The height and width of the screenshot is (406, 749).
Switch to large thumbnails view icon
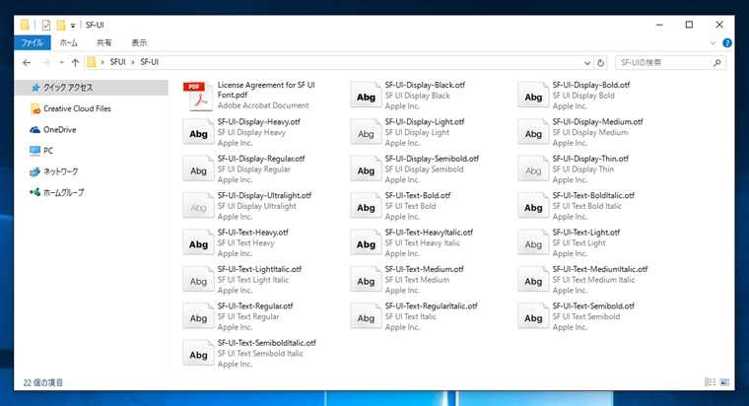[x=724, y=382]
